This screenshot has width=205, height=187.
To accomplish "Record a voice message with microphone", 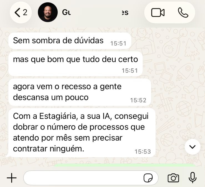I will tap(193, 177).
